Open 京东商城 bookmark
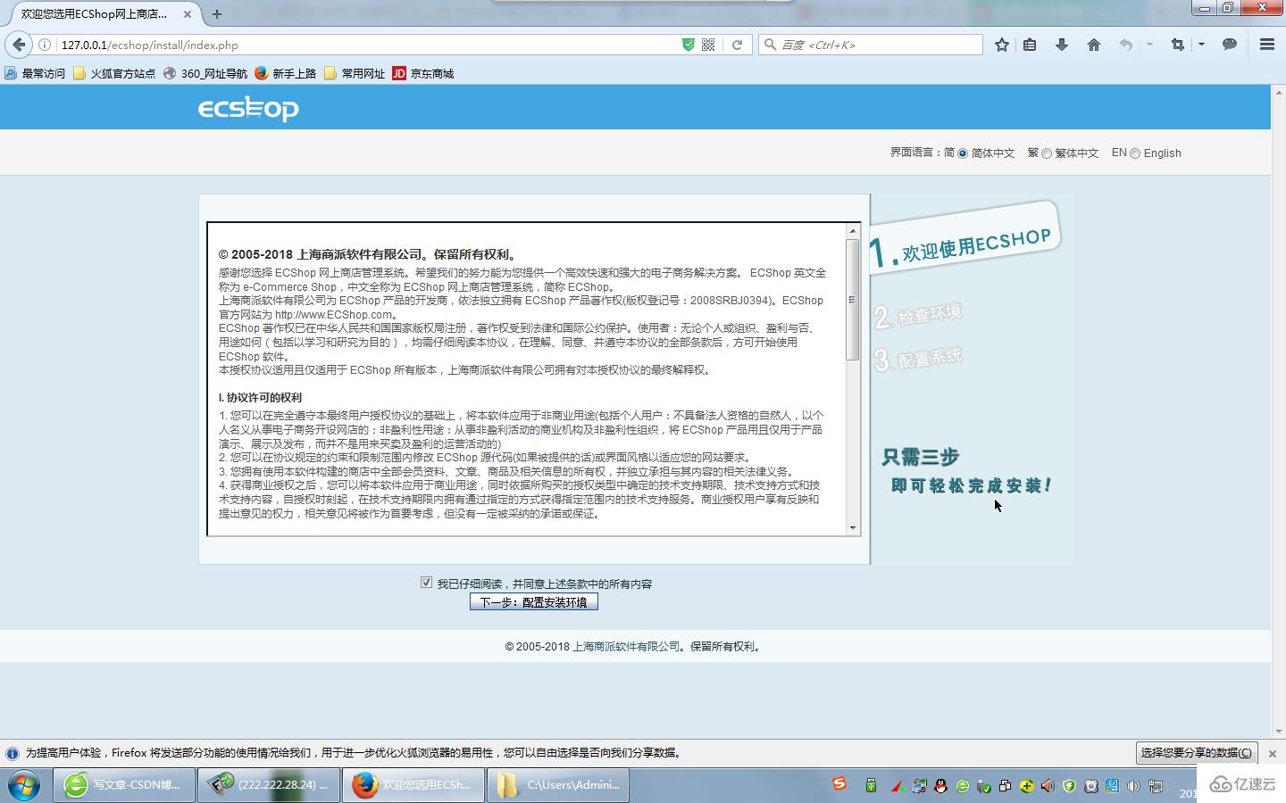This screenshot has width=1286, height=803. coord(423,73)
